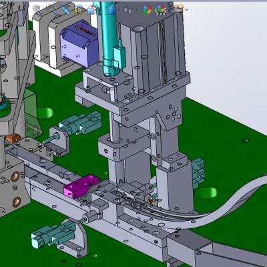The width and height of the screenshot is (267, 267).
Task: Click the View Settings monitor icon
Action: pos(178,9)
